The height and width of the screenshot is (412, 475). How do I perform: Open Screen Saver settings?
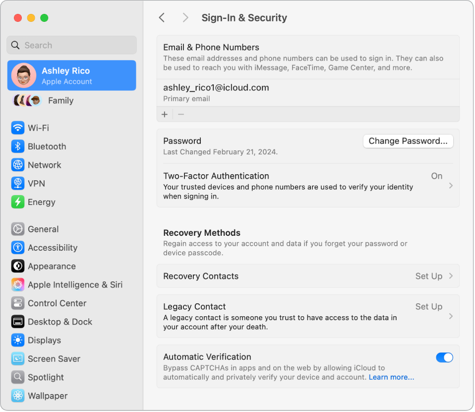(18, 358)
